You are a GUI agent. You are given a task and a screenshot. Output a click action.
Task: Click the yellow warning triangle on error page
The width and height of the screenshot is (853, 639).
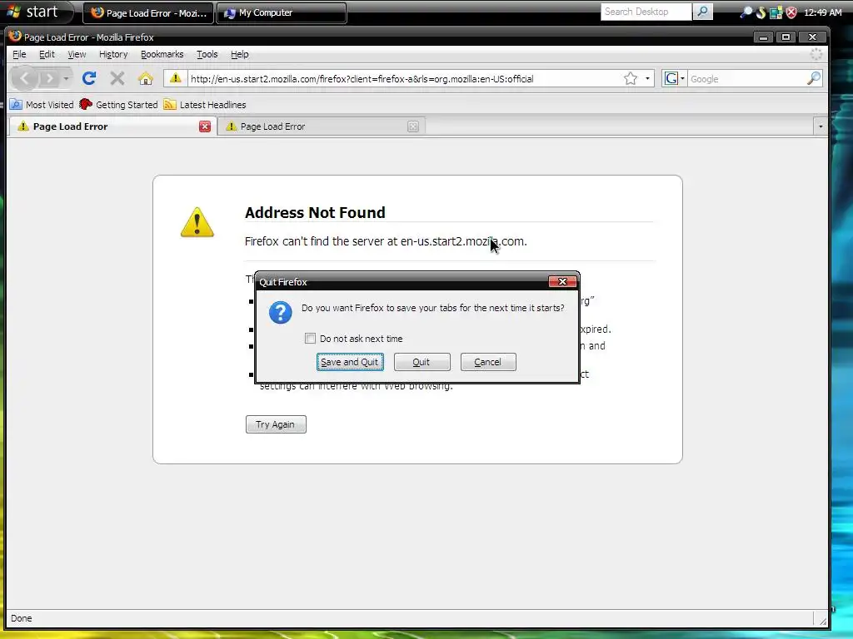[x=197, y=222]
